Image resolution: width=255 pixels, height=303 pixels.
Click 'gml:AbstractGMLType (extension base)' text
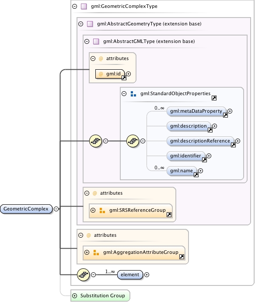point(149,41)
